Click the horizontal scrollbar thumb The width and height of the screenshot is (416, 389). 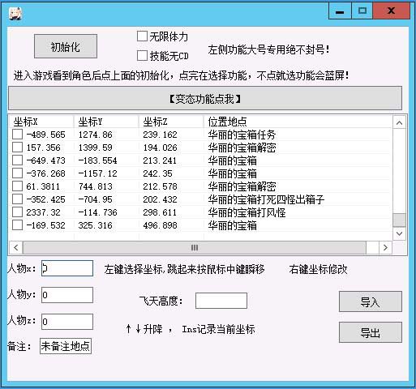[195, 247]
